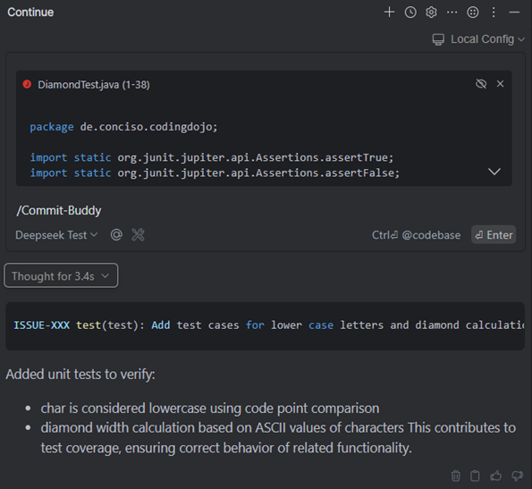Click the @ add context icon
This screenshot has width=532, height=489.
tap(116, 234)
